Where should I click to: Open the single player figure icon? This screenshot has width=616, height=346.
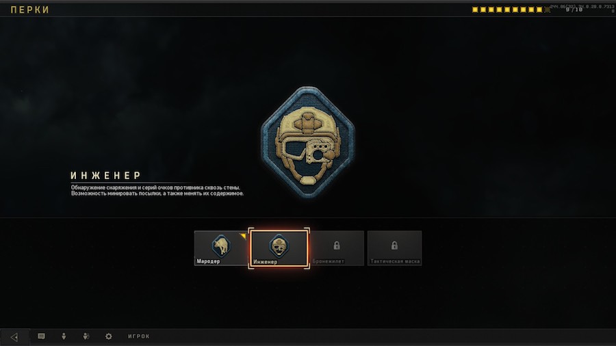(x=64, y=336)
